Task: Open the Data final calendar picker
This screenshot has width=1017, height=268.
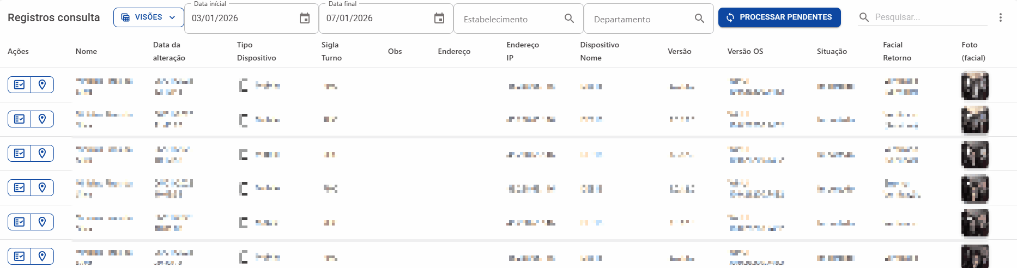Action: [x=439, y=19]
